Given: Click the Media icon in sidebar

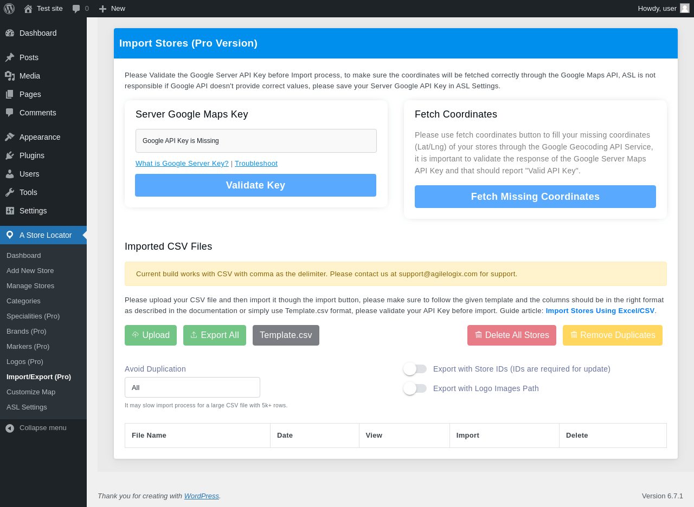Looking at the screenshot, I should [x=10, y=76].
